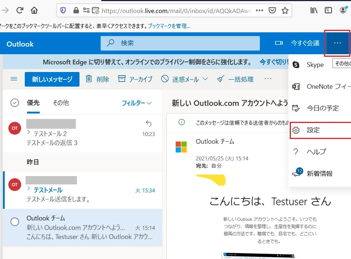Click the browser home icon

34,11
